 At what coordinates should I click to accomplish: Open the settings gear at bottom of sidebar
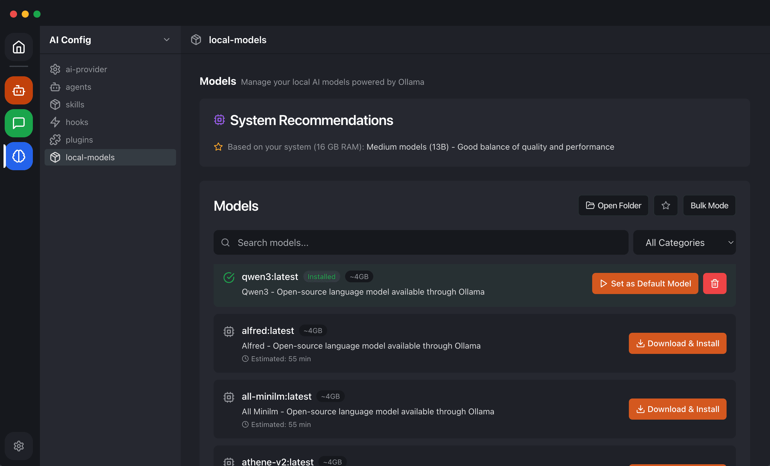coord(18,446)
